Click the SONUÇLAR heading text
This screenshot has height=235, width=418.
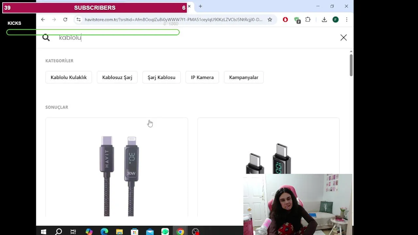tap(57, 107)
